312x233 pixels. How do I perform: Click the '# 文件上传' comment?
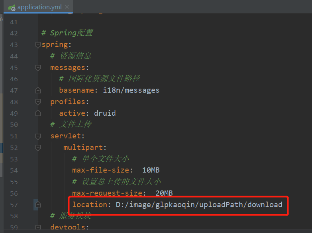click(x=71, y=124)
